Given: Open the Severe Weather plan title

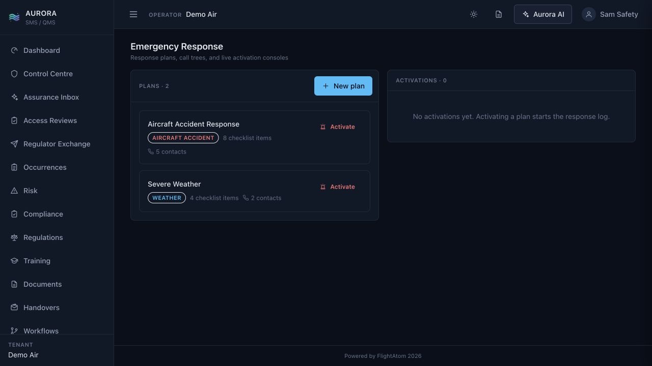Looking at the screenshot, I should [x=174, y=184].
